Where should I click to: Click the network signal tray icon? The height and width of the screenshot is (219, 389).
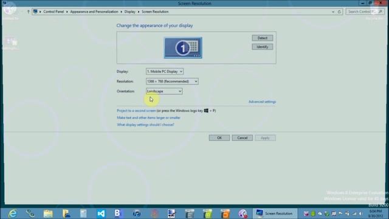(x=354, y=214)
